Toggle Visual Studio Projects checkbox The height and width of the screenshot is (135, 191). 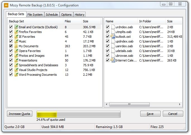[x=11, y=70]
